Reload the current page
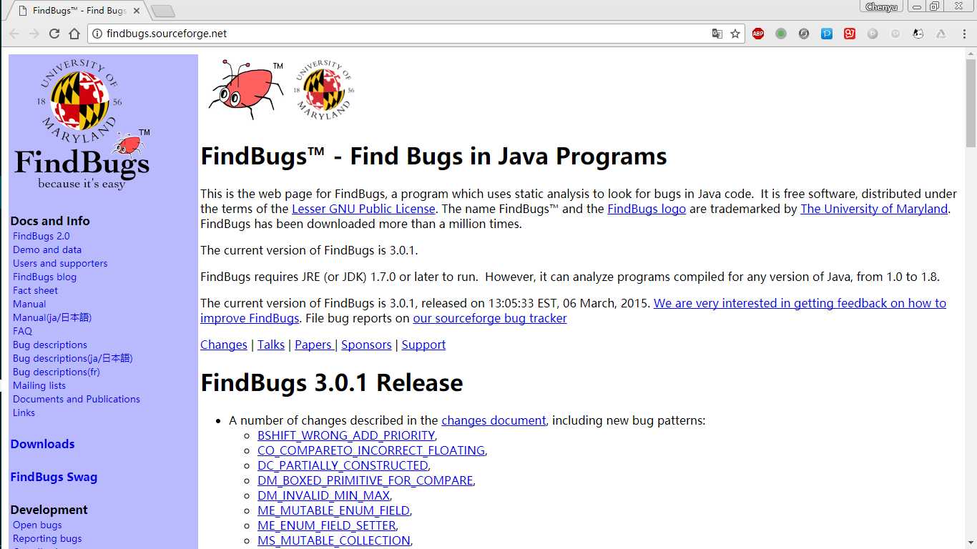 (54, 34)
